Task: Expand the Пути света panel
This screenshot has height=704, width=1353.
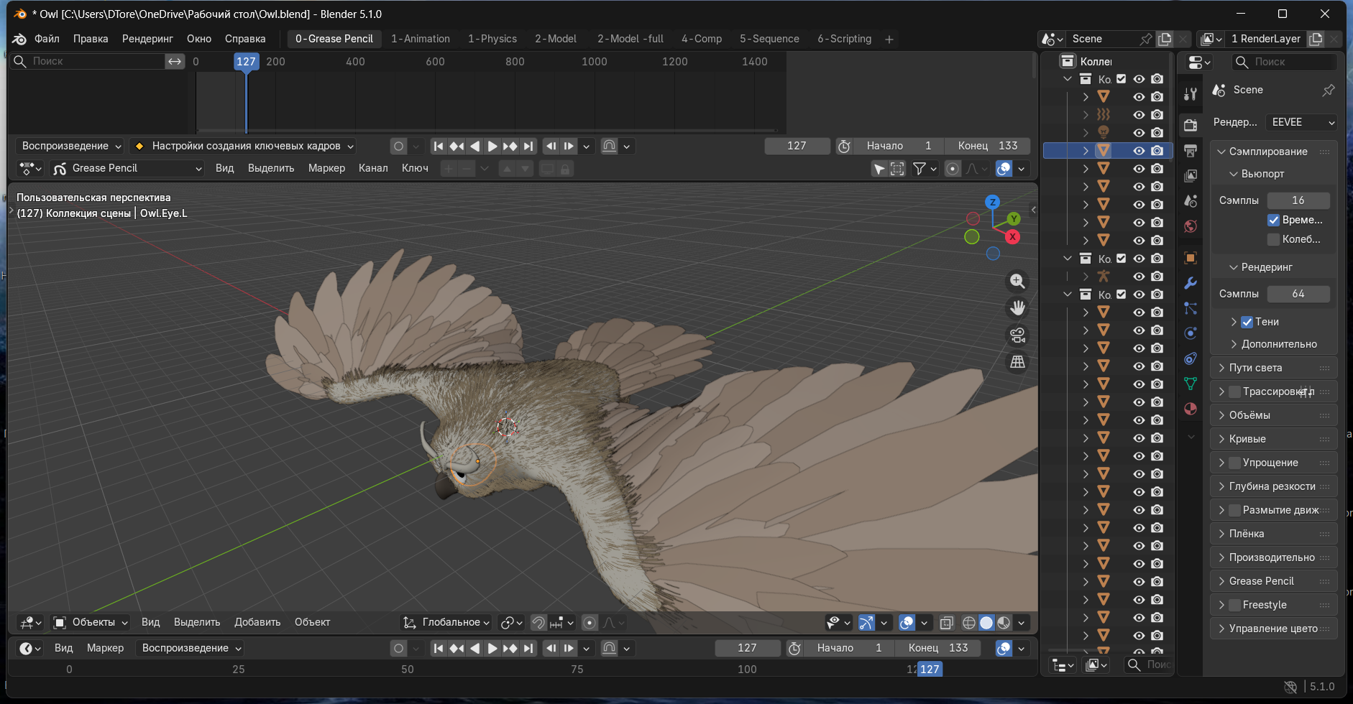Action: click(x=1255, y=368)
